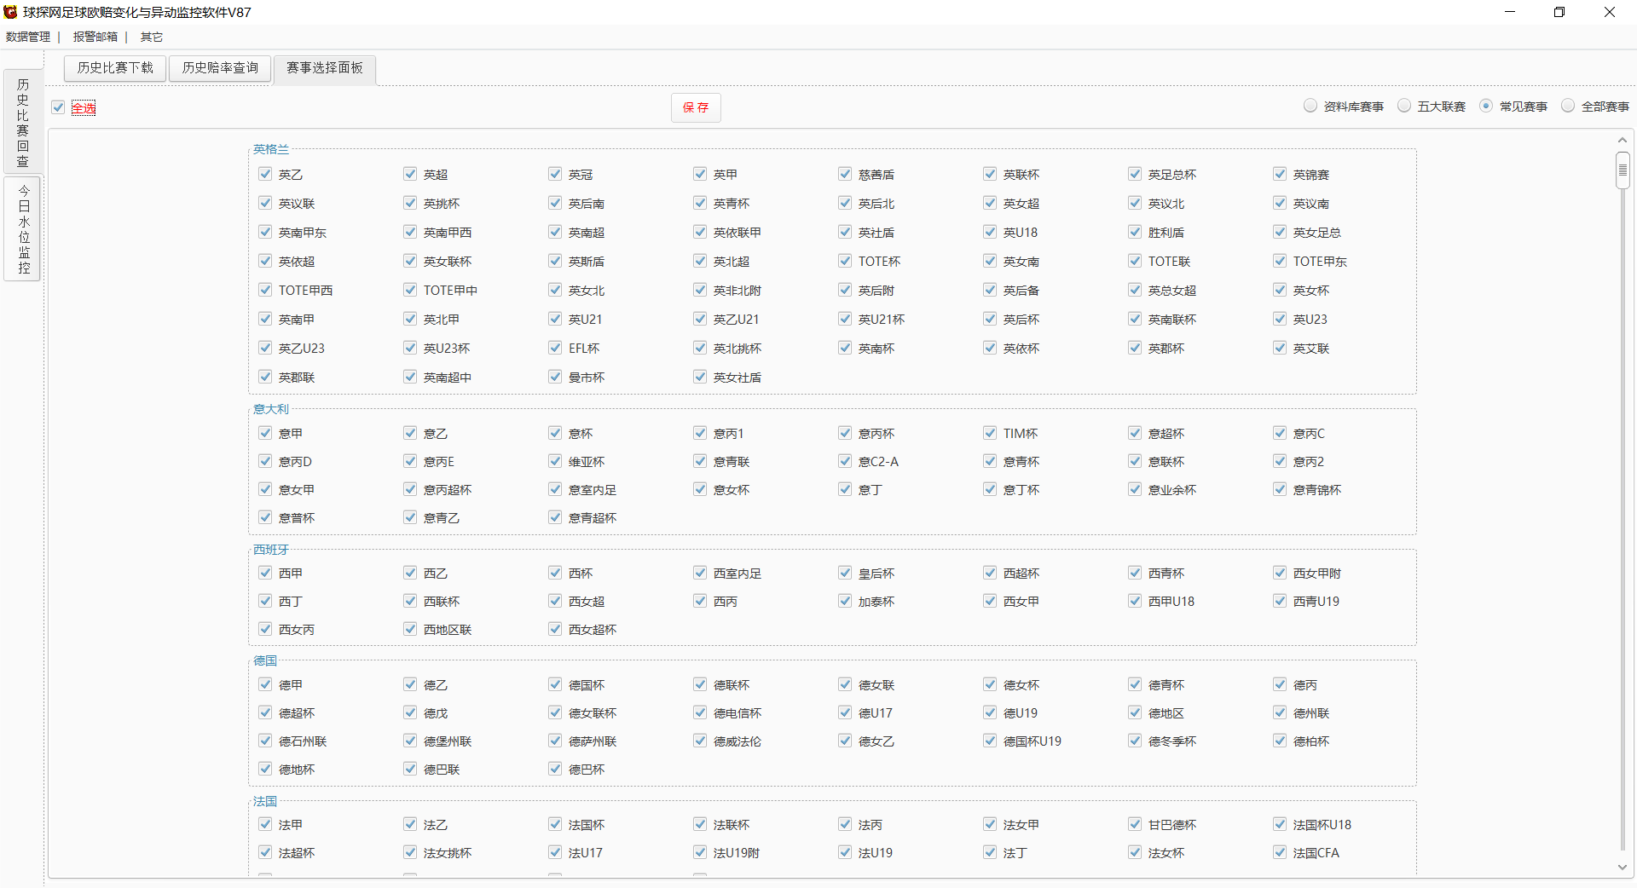Toggle the 英女超 checkbox
This screenshot has height=888, width=1637.
pos(990,203)
